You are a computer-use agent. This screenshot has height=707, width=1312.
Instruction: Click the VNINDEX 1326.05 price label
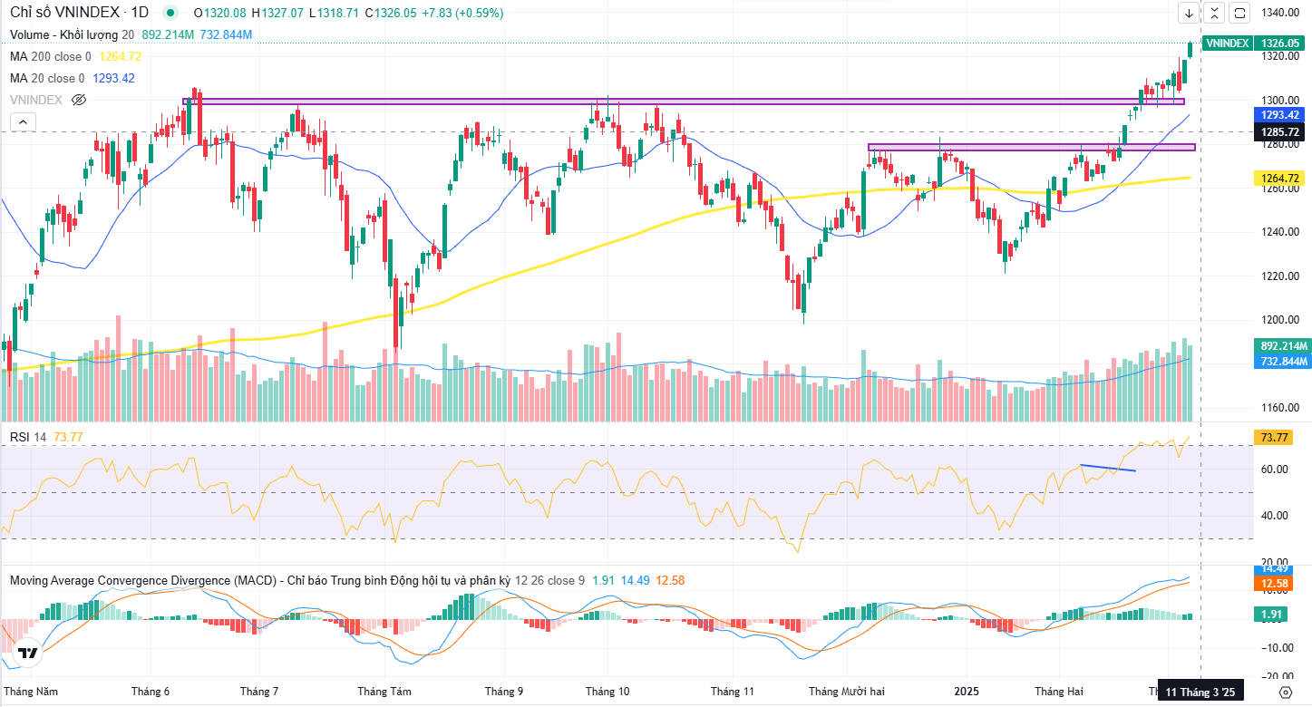[x=1256, y=43]
